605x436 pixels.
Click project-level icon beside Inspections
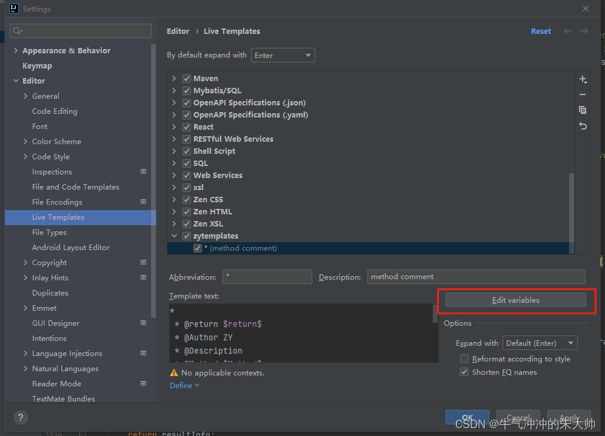(143, 171)
